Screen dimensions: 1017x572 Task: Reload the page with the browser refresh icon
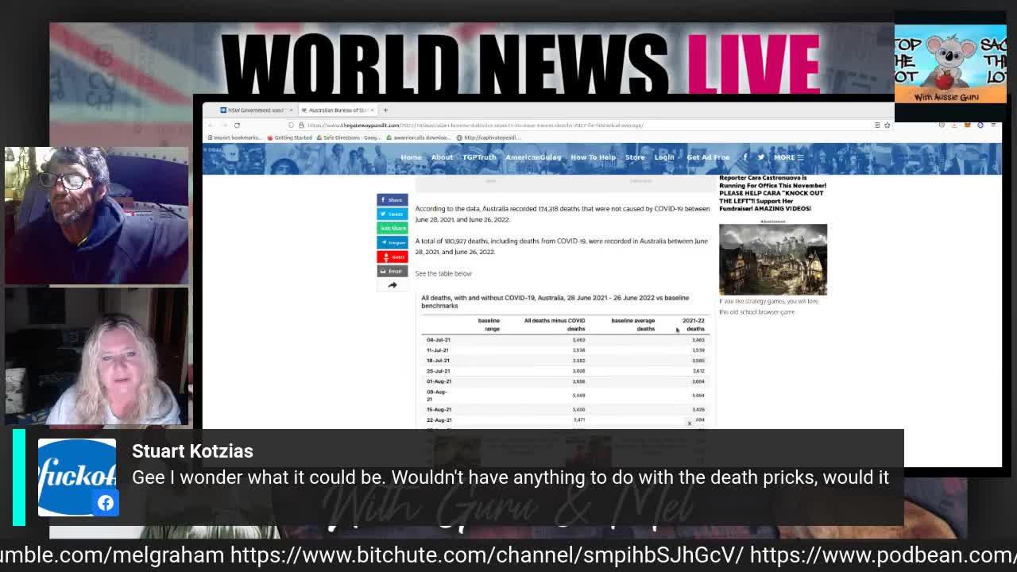click(237, 125)
